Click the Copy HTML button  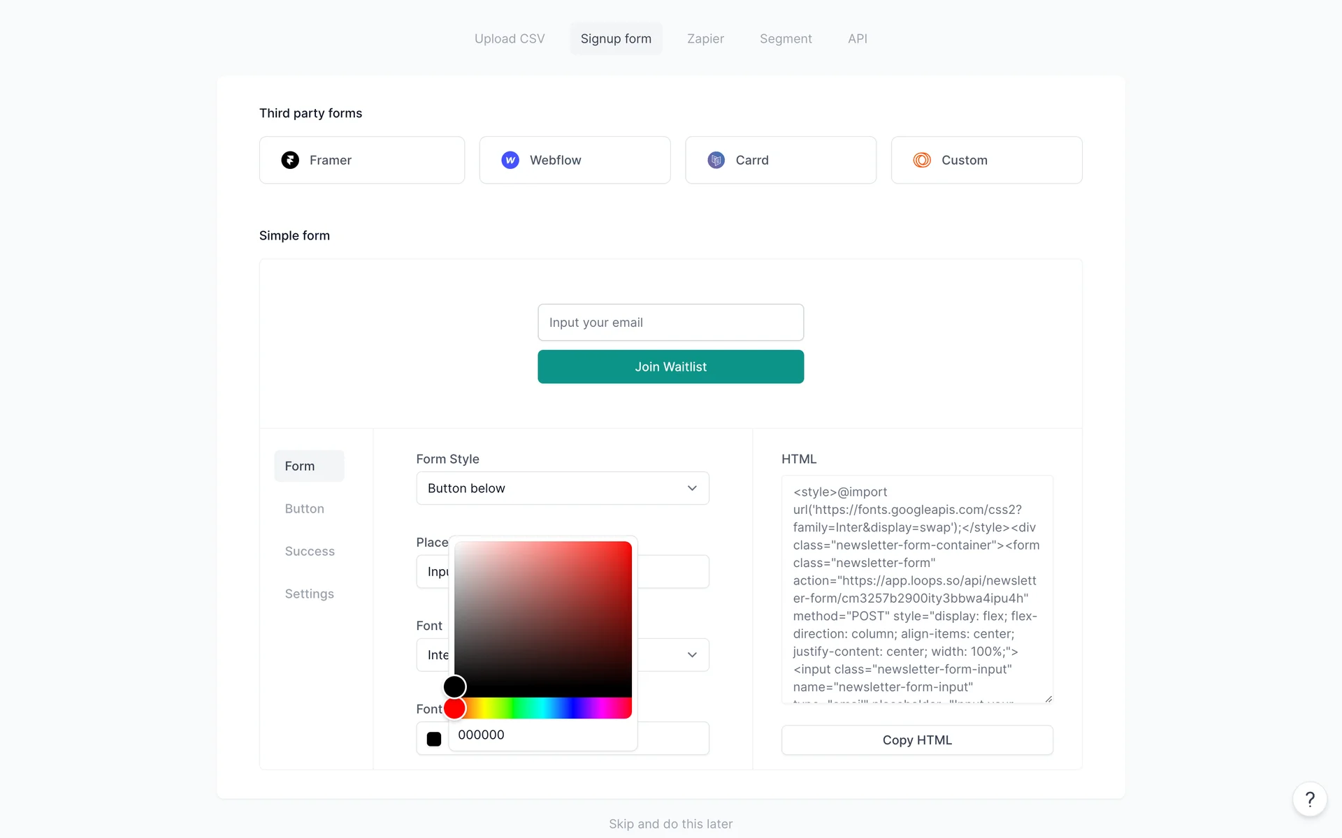tap(917, 740)
